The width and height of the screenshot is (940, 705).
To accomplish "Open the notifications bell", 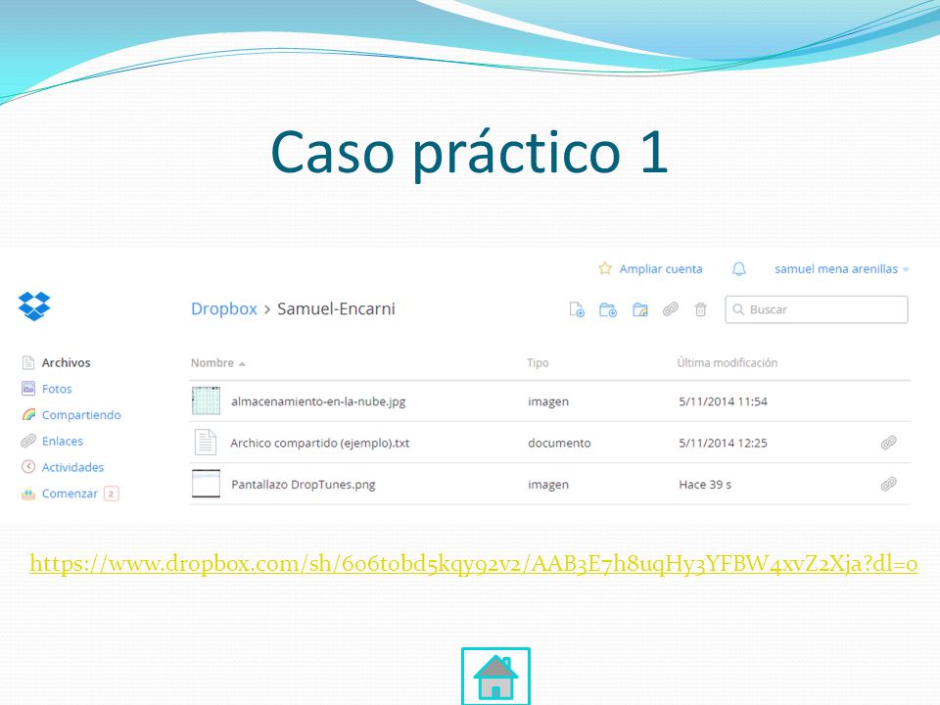I will 739,268.
